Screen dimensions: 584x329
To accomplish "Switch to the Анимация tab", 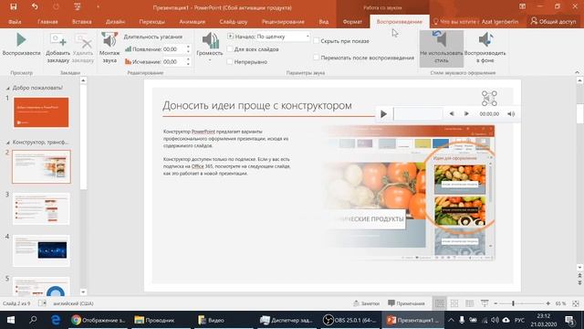I will click(x=192, y=22).
